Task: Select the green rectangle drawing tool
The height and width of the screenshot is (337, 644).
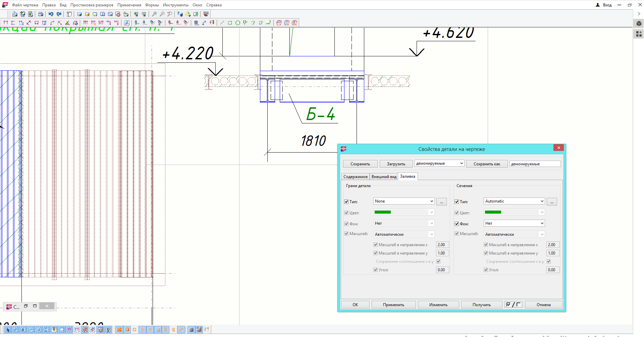Action: point(230,23)
